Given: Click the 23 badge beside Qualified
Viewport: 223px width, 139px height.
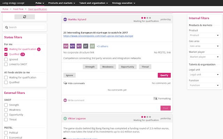Looking at the screenshot, I should [x=23, y=54].
